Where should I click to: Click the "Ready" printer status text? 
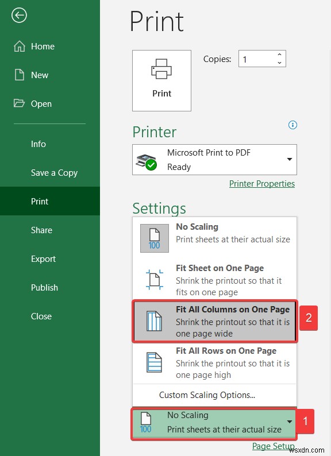[179, 167]
